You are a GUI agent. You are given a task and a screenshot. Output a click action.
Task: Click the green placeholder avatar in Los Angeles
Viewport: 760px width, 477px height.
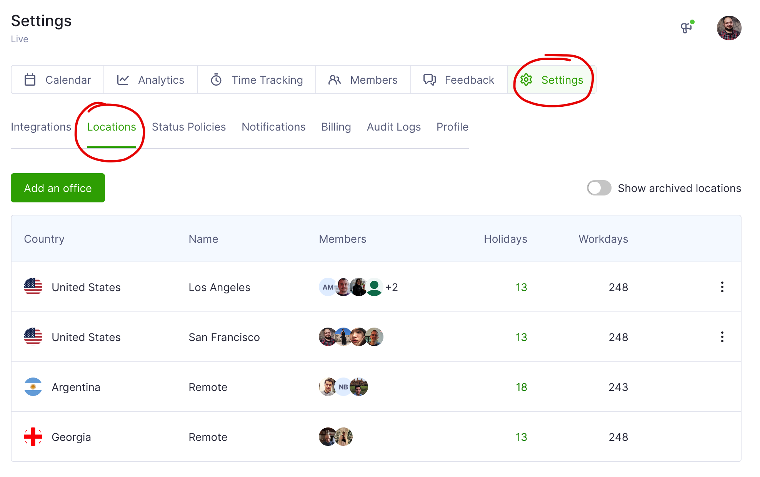pos(374,287)
